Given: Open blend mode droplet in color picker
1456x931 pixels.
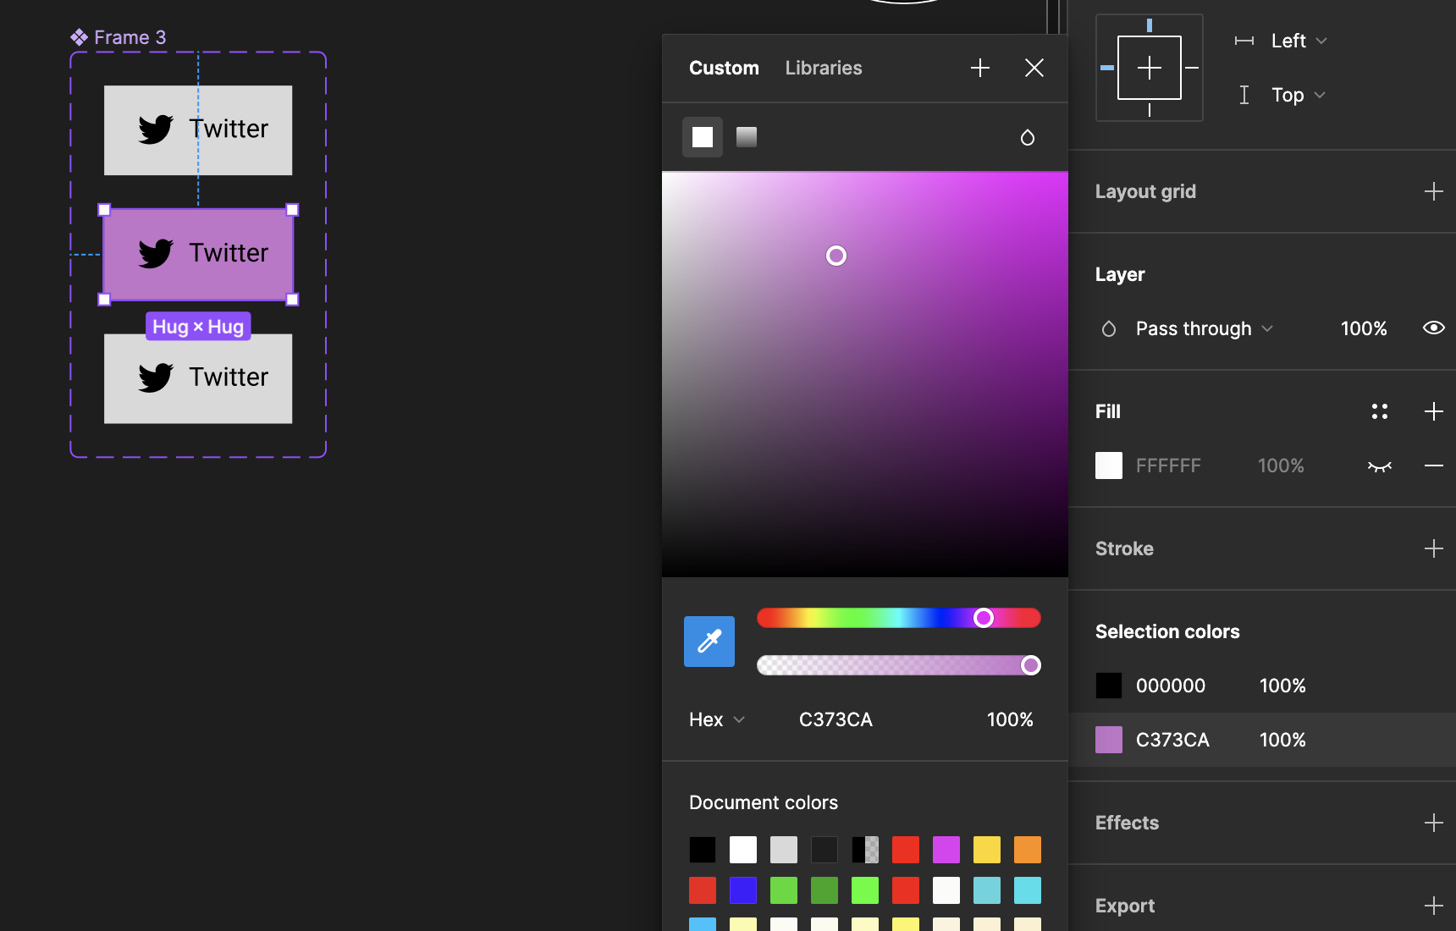Looking at the screenshot, I should pos(1028,137).
